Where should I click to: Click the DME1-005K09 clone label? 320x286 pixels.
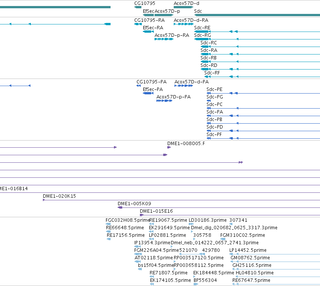[x=134, y=204]
